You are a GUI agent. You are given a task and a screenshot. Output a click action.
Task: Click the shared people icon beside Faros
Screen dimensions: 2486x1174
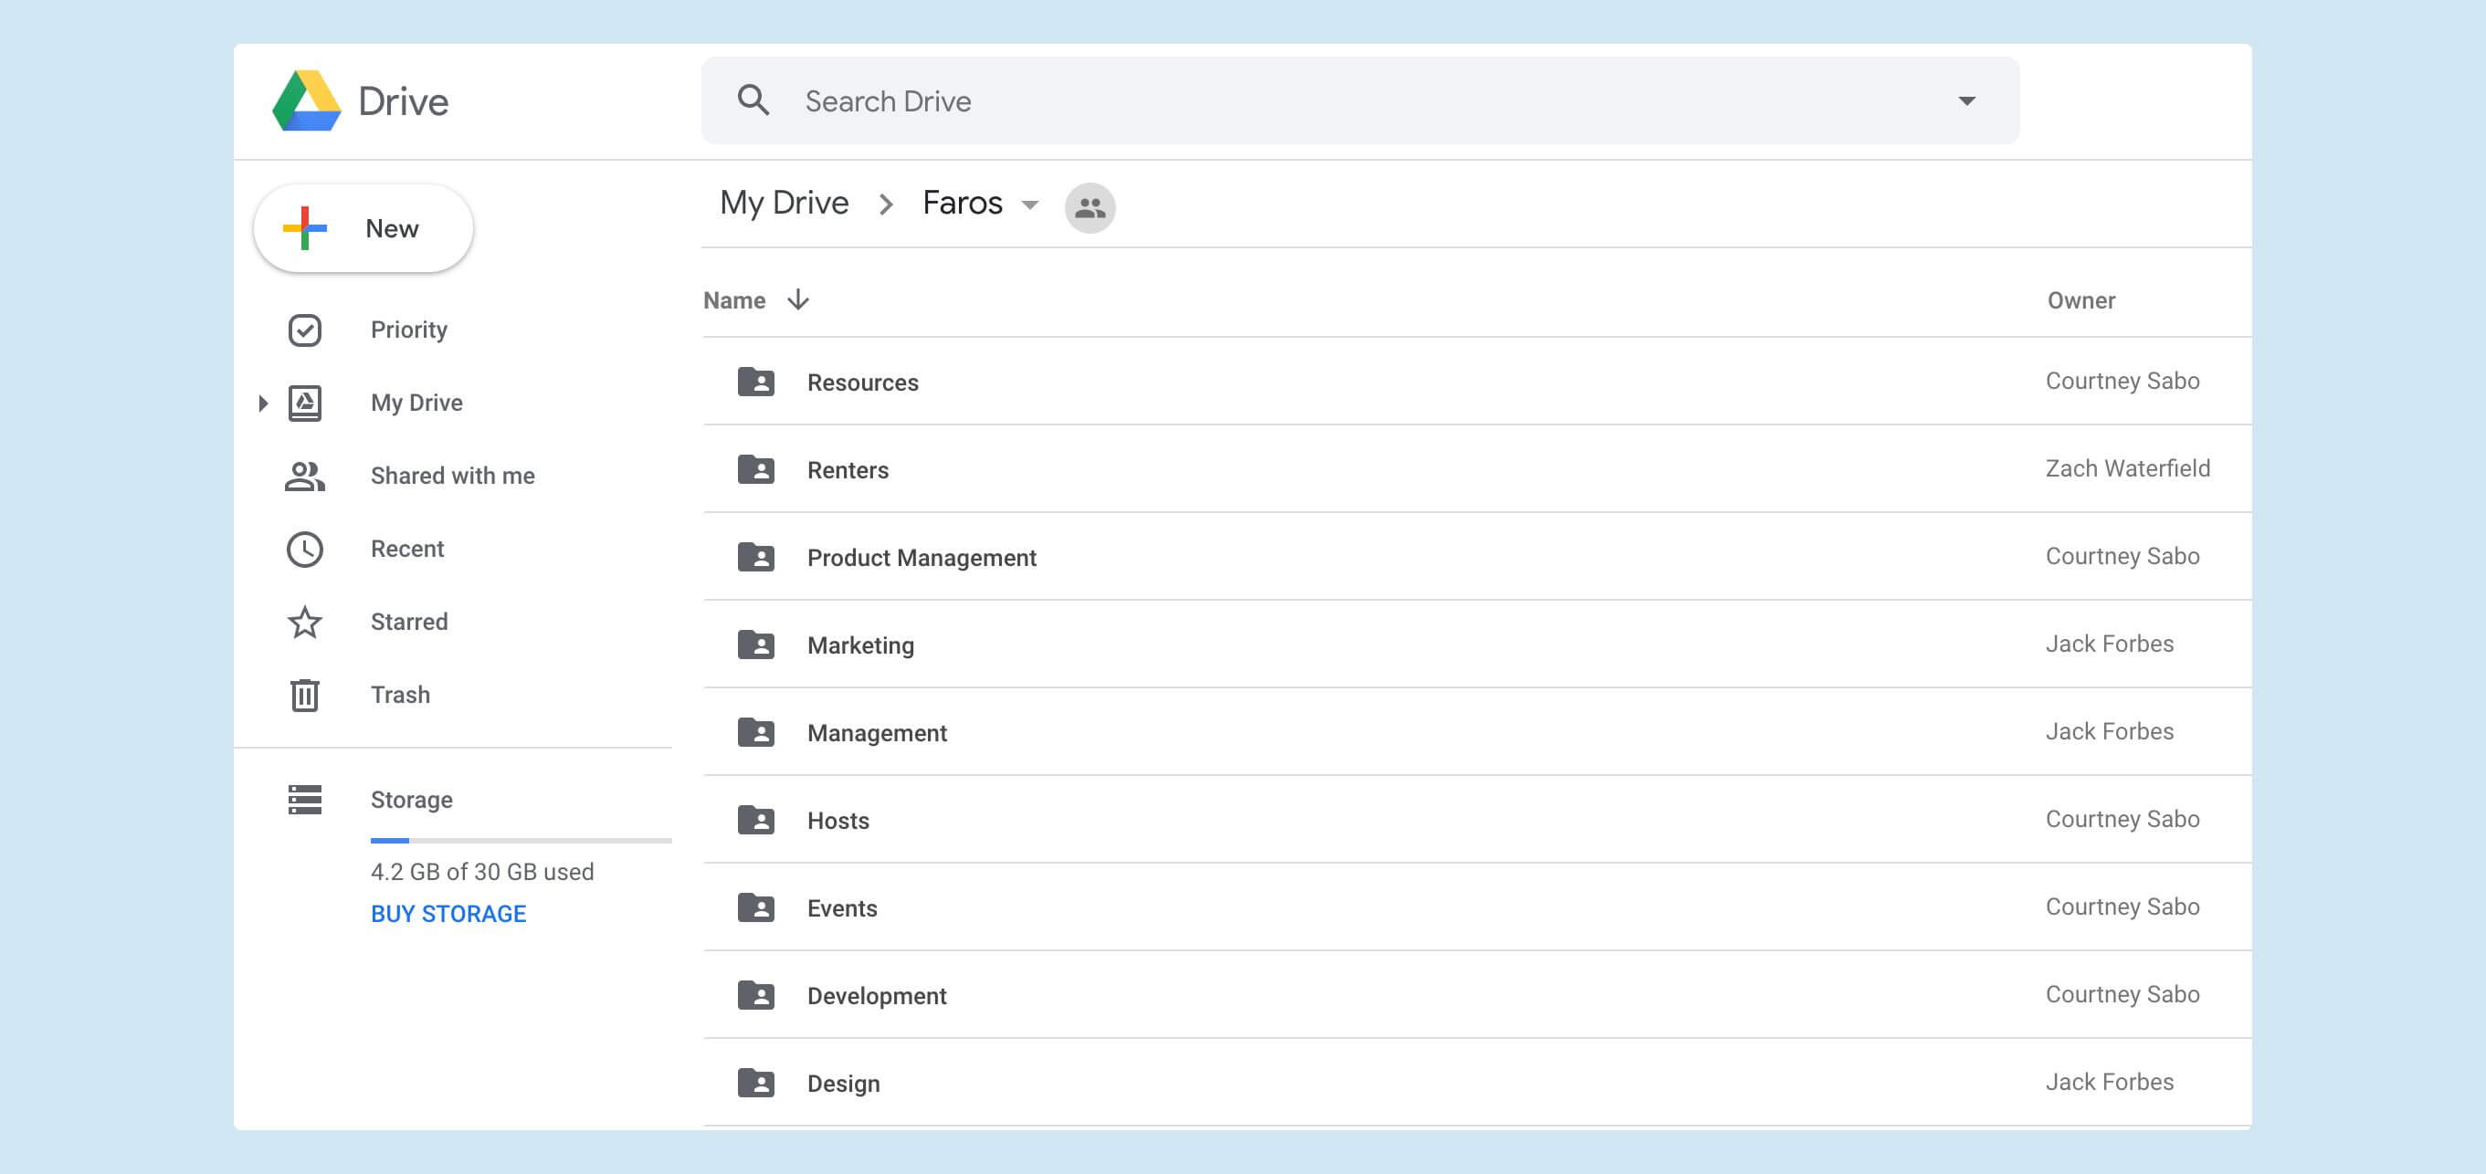point(1090,207)
